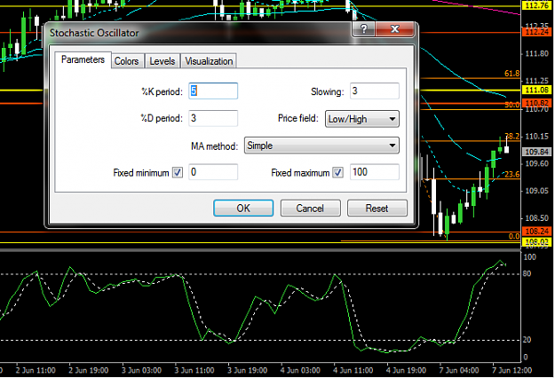Toggle the Fixed minimum checkbox

178,172
